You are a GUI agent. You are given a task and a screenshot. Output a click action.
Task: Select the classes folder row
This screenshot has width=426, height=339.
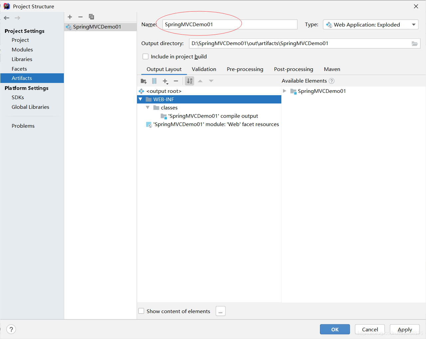pos(209,107)
